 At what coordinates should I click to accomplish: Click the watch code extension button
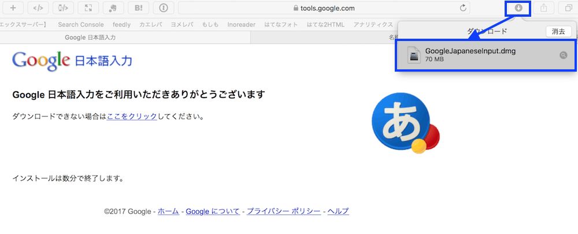(63, 8)
